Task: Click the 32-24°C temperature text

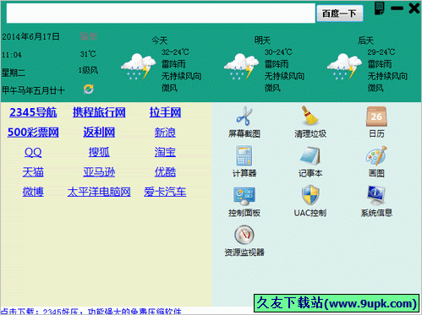Action: pos(175,52)
